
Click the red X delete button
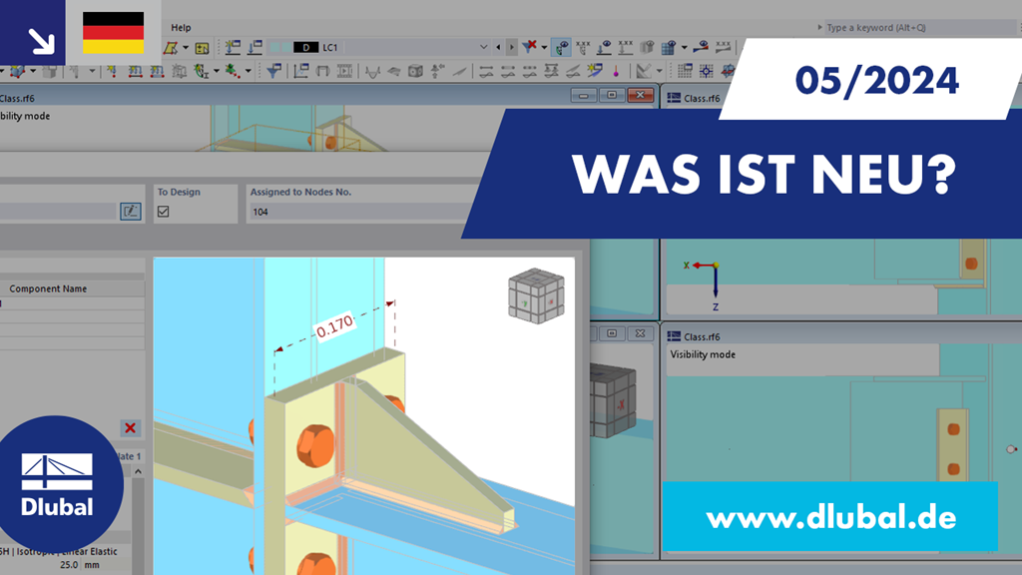pyautogui.click(x=131, y=428)
